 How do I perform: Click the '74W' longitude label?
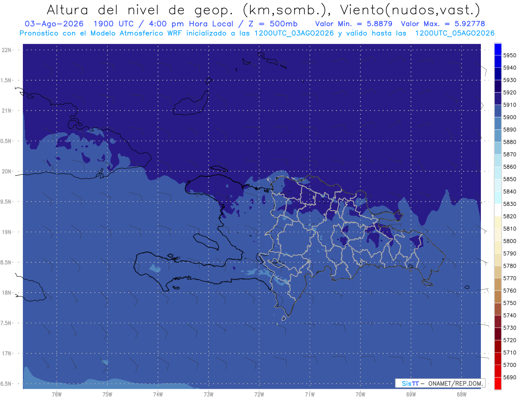pyautogui.click(x=158, y=394)
